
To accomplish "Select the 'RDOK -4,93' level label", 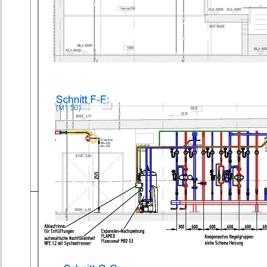I will pyautogui.click(x=83, y=210).
